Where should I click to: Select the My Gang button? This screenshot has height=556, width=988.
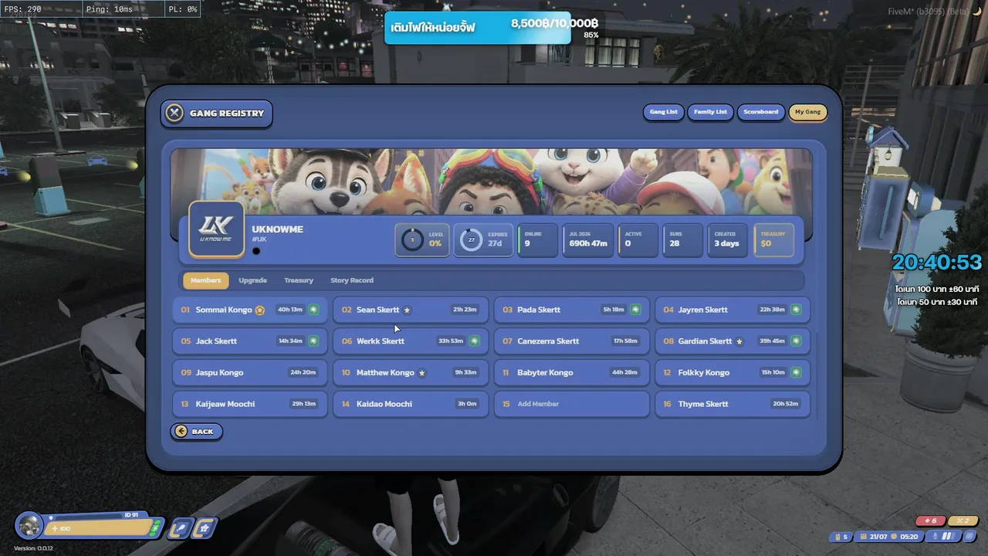[808, 112]
